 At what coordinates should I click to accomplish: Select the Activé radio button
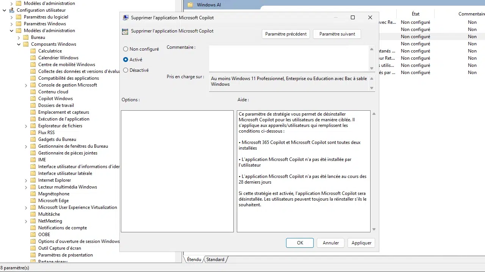click(x=125, y=59)
